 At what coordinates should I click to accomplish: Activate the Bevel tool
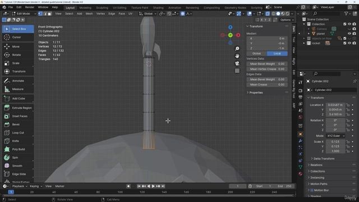click(18, 125)
